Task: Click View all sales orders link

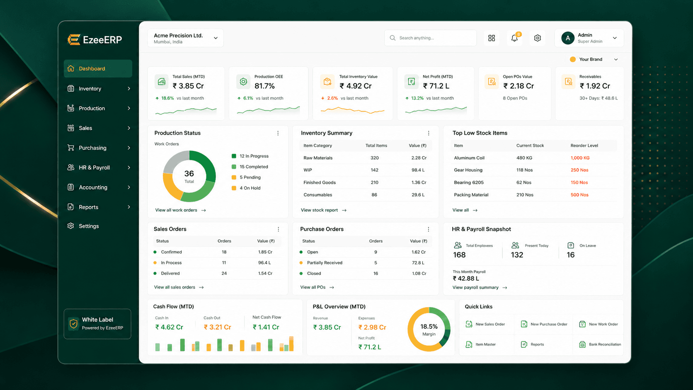Action: coord(179,287)
